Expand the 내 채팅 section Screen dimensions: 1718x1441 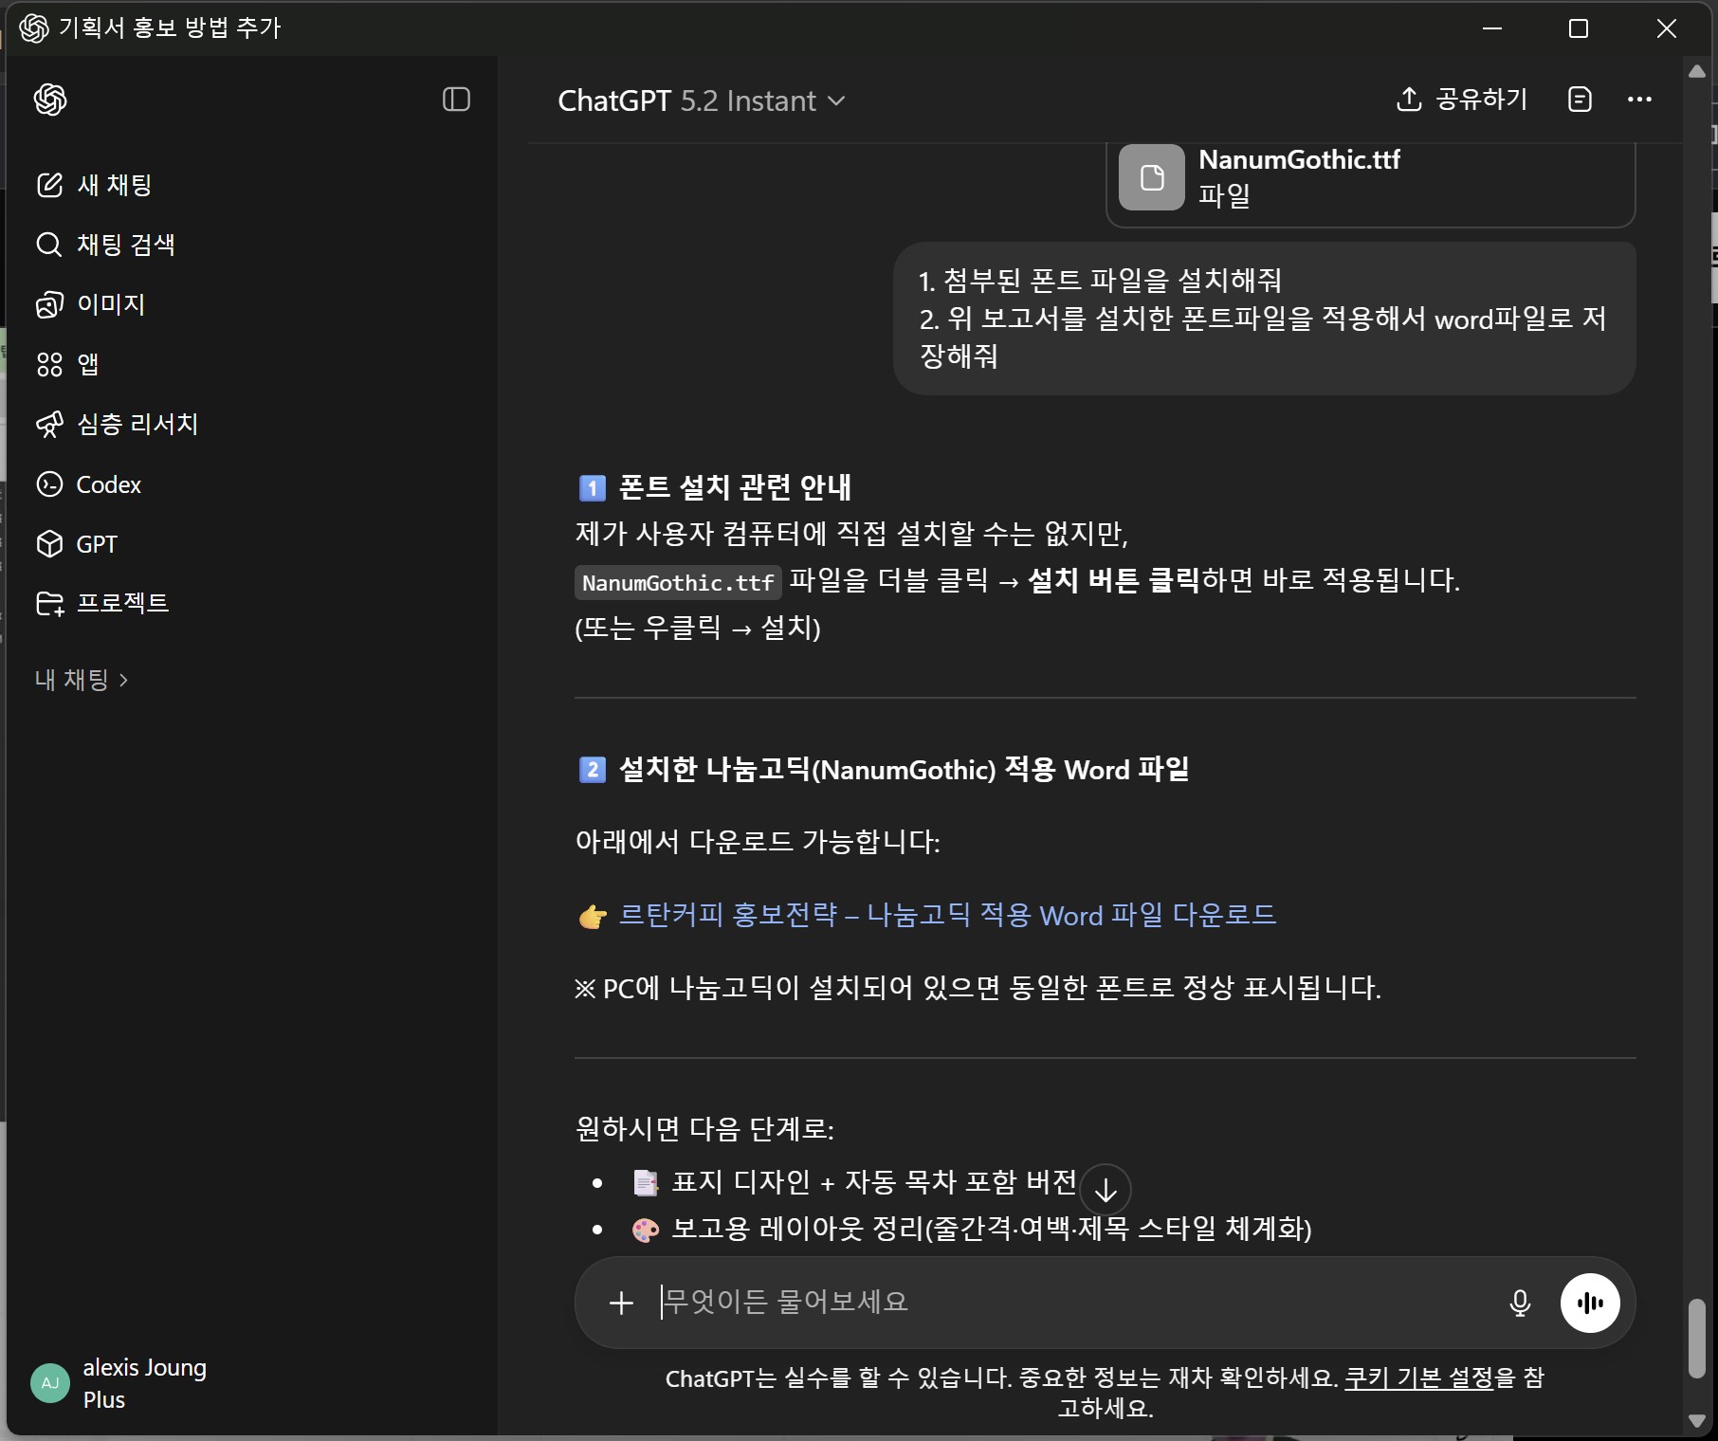point(81,680)
